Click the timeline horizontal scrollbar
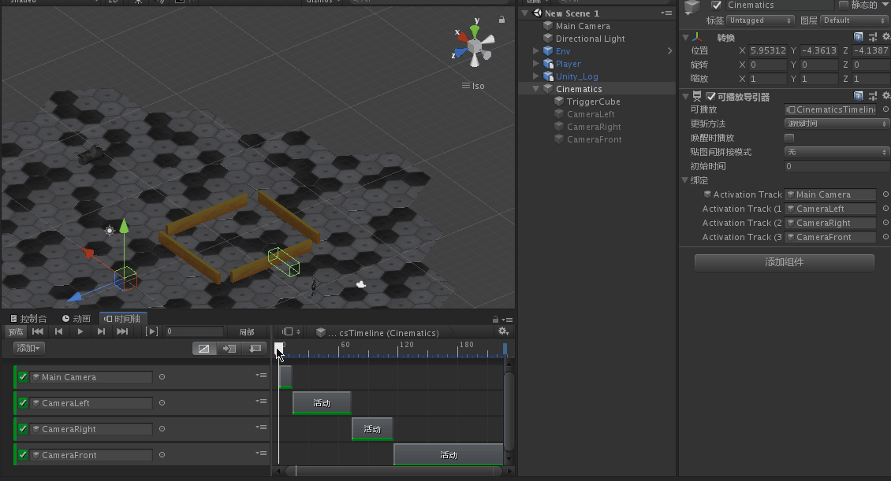 [393, 471]
